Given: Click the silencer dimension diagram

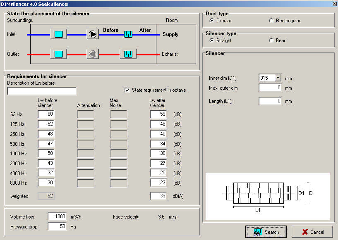Looking at the screenshot, I should (268, 196).
